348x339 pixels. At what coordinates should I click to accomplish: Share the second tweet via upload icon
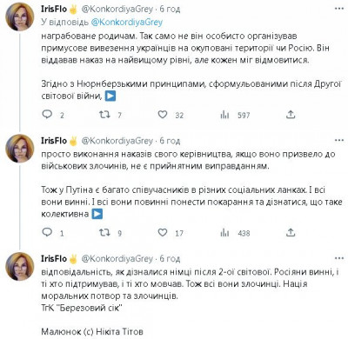[291, 232]
